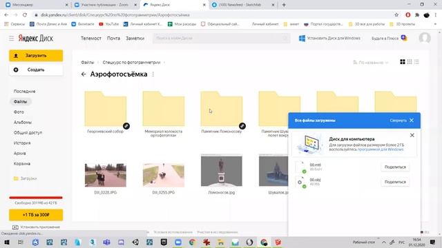Close the blue upload panel
442x248 pixels.
click(412, 121)
